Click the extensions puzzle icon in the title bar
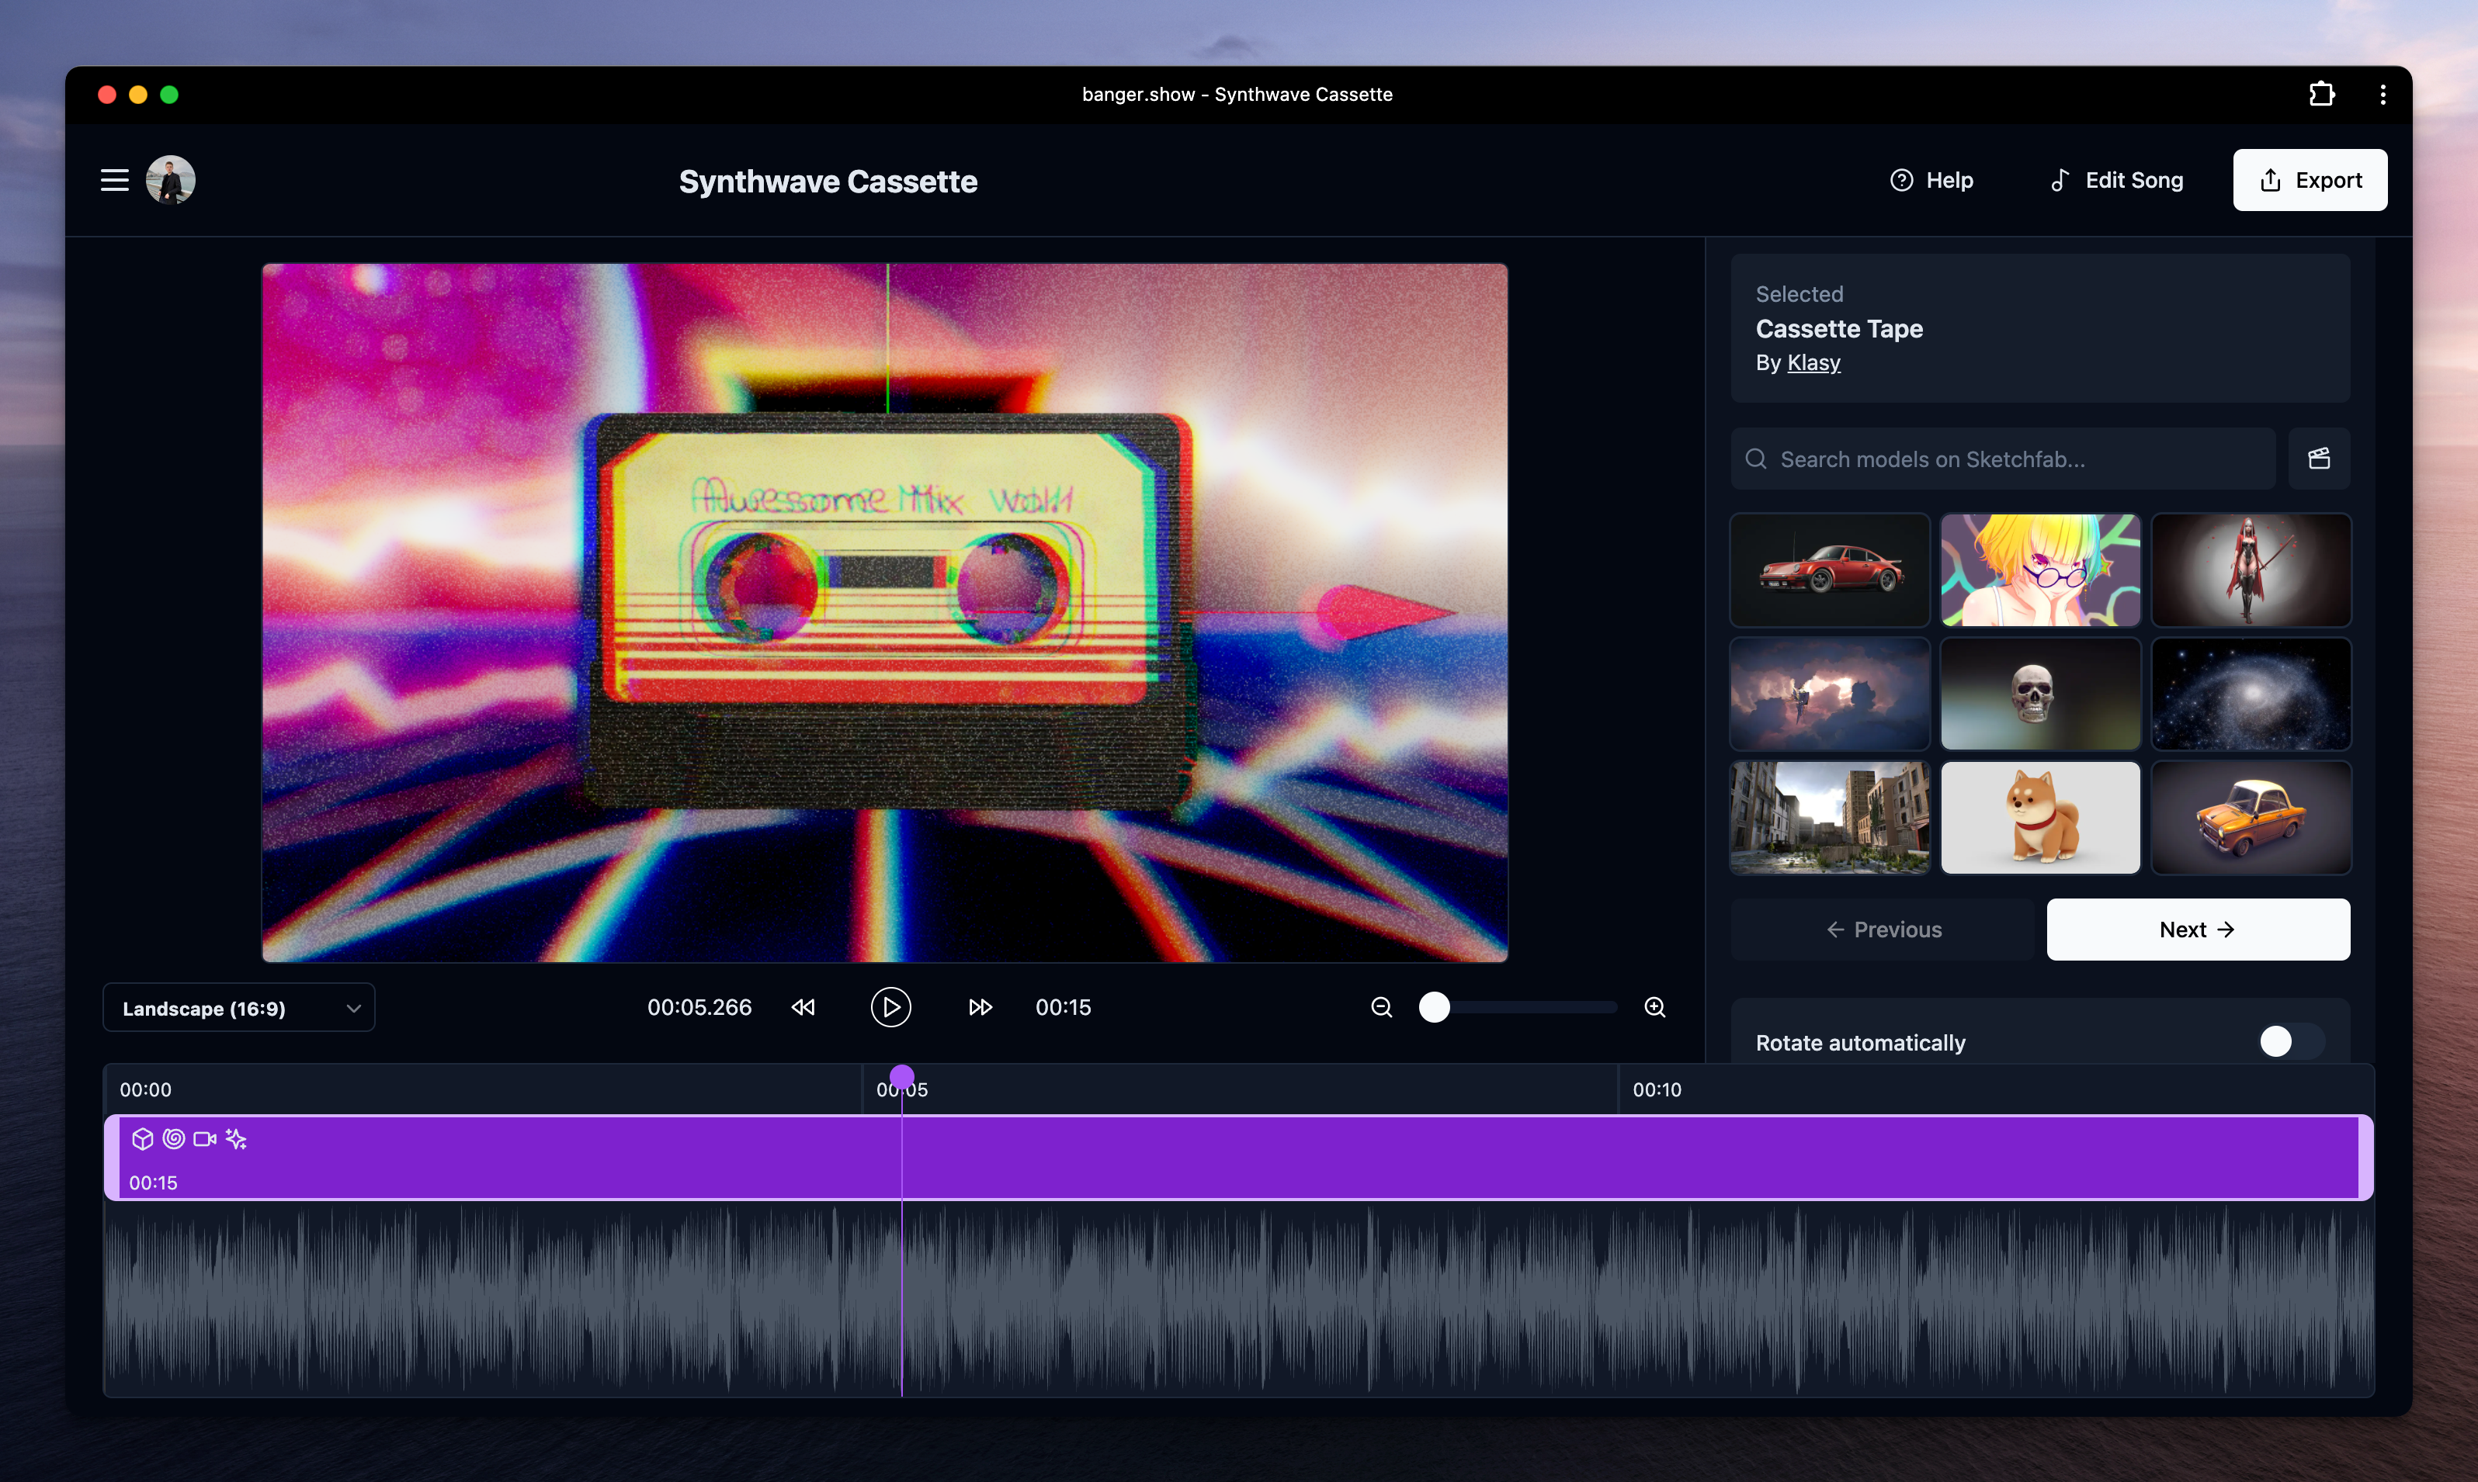 coord(2321,94)
